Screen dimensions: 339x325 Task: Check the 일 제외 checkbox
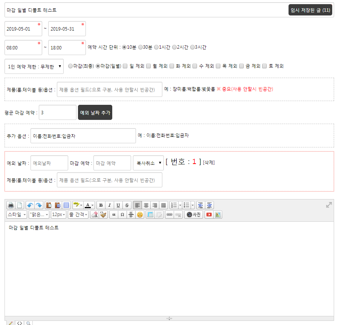tap(125, 66)
